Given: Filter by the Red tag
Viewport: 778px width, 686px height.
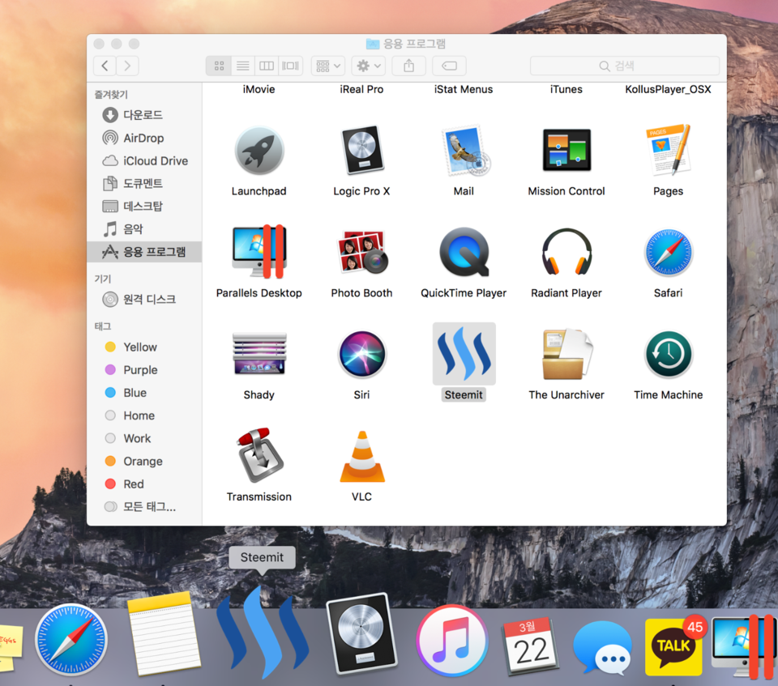Looking at the screenshot, I should coord(144,484).
